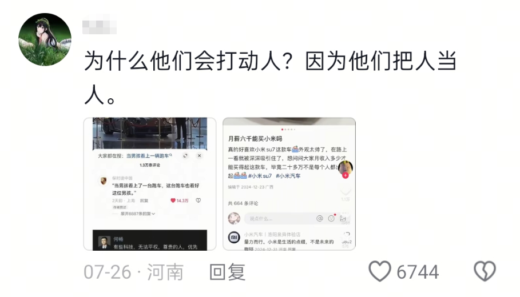Open the @ mention icon in input bar
Viewport: 520px width, 297px height.
(x=320, y=218)
